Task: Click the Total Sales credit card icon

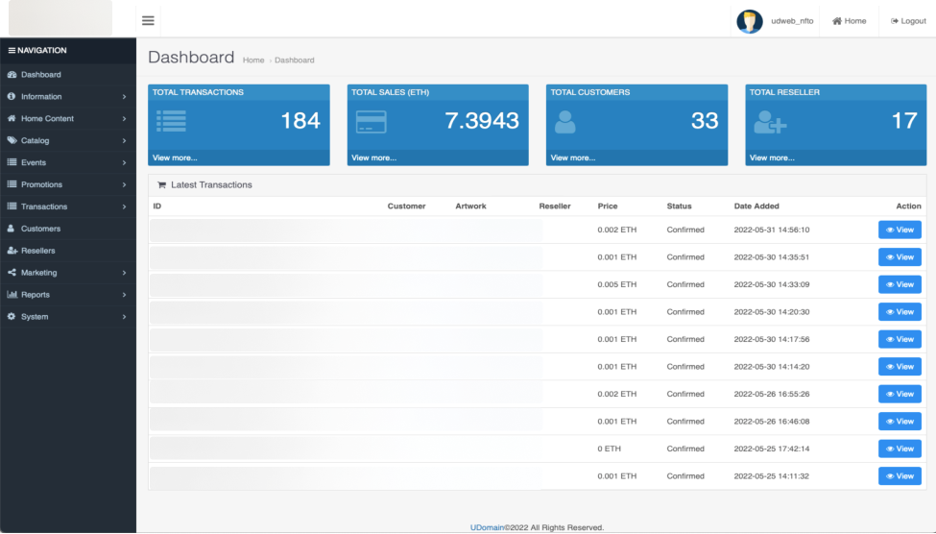Action: 371,122
